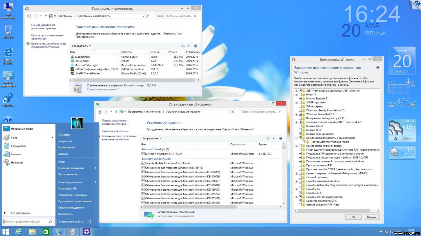Enable the Клиент TFTP checkbox
Viewport: 421px width, 236px height.
300,130
